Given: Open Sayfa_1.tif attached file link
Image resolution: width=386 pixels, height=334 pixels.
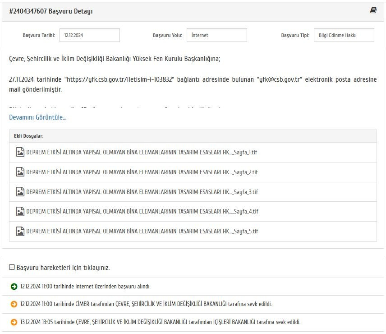Looking at the screenshot, I should (142, 152).
